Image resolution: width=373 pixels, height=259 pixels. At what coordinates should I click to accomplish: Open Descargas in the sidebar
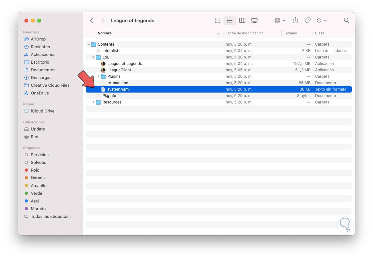(41, 77)
